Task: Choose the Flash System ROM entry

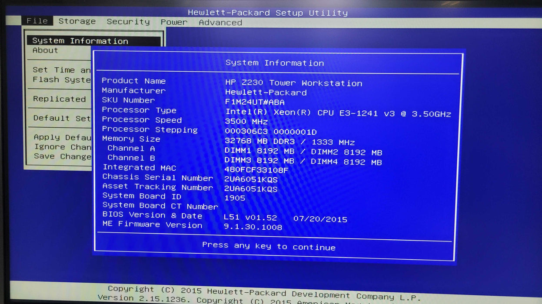Action: point(62,79)
